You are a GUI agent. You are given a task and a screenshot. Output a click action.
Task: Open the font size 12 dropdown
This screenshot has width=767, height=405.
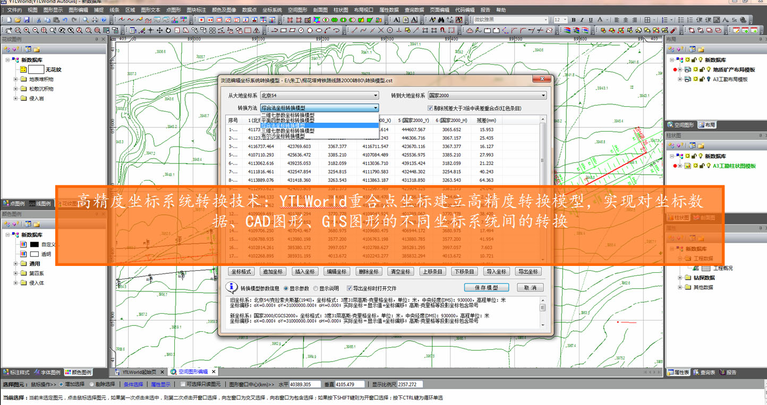tap(565, 20)
